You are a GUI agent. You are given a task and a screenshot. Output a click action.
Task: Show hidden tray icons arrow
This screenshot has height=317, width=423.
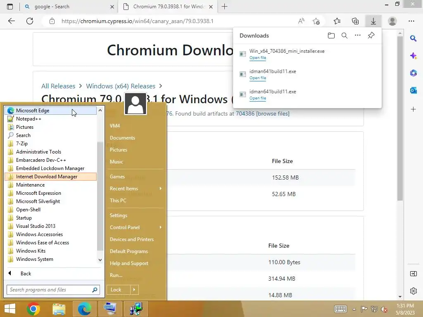(x=354, y=309)
